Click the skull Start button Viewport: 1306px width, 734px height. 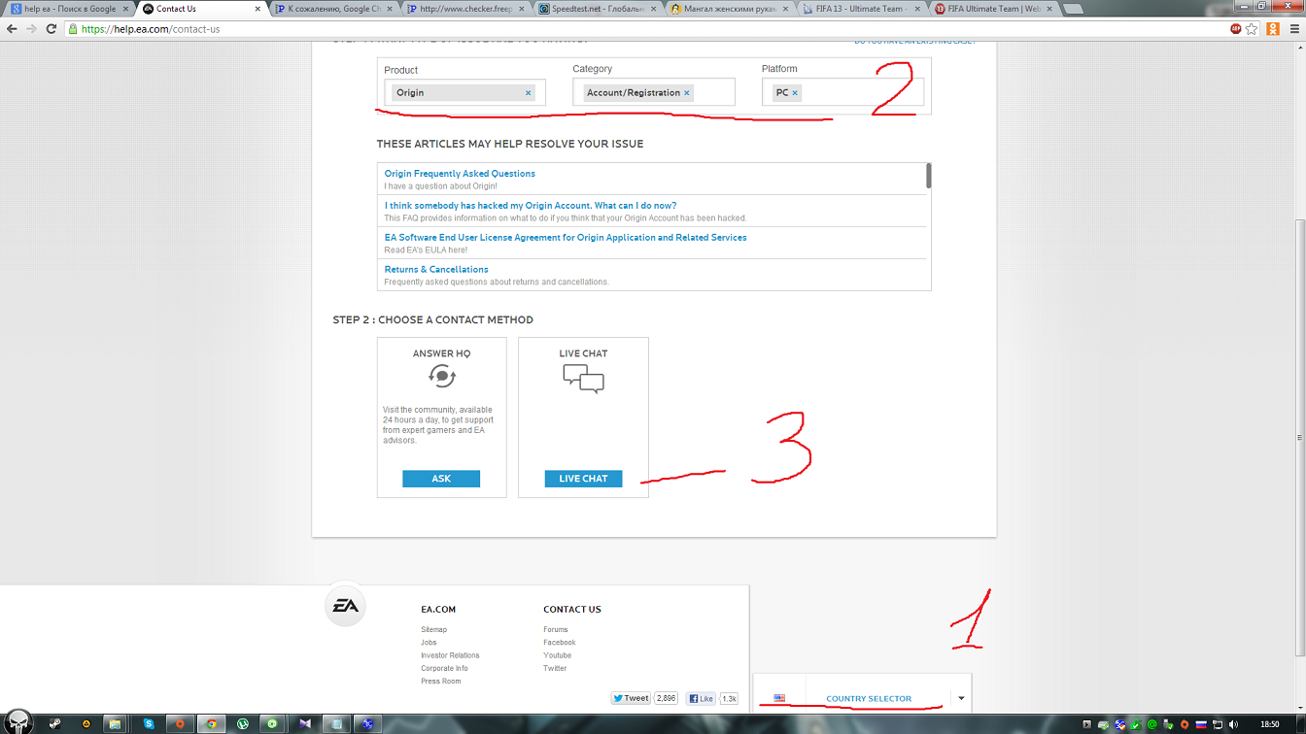(19, 720)
